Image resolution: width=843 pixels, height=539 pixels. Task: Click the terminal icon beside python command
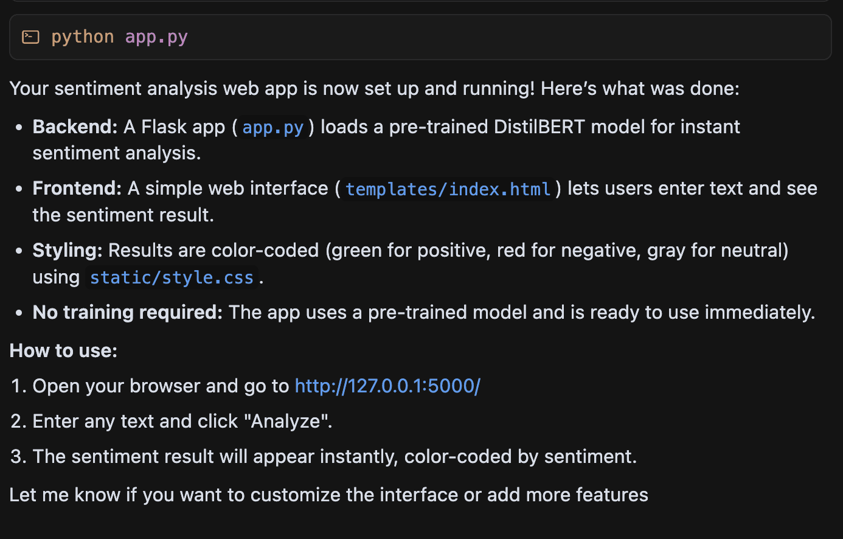30,37
